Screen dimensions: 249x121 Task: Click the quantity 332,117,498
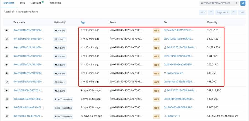click(x=214, y=90)
